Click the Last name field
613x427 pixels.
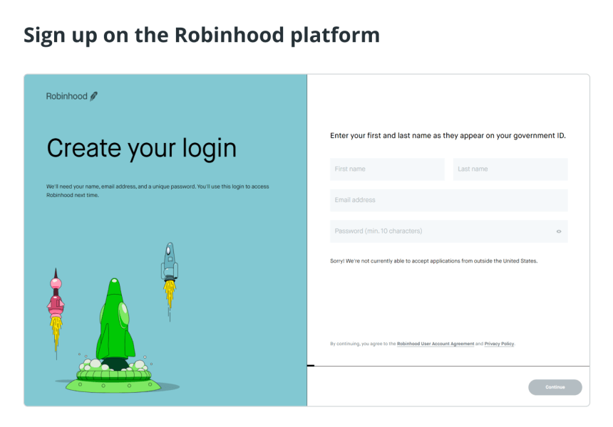[x=510, y=169]
